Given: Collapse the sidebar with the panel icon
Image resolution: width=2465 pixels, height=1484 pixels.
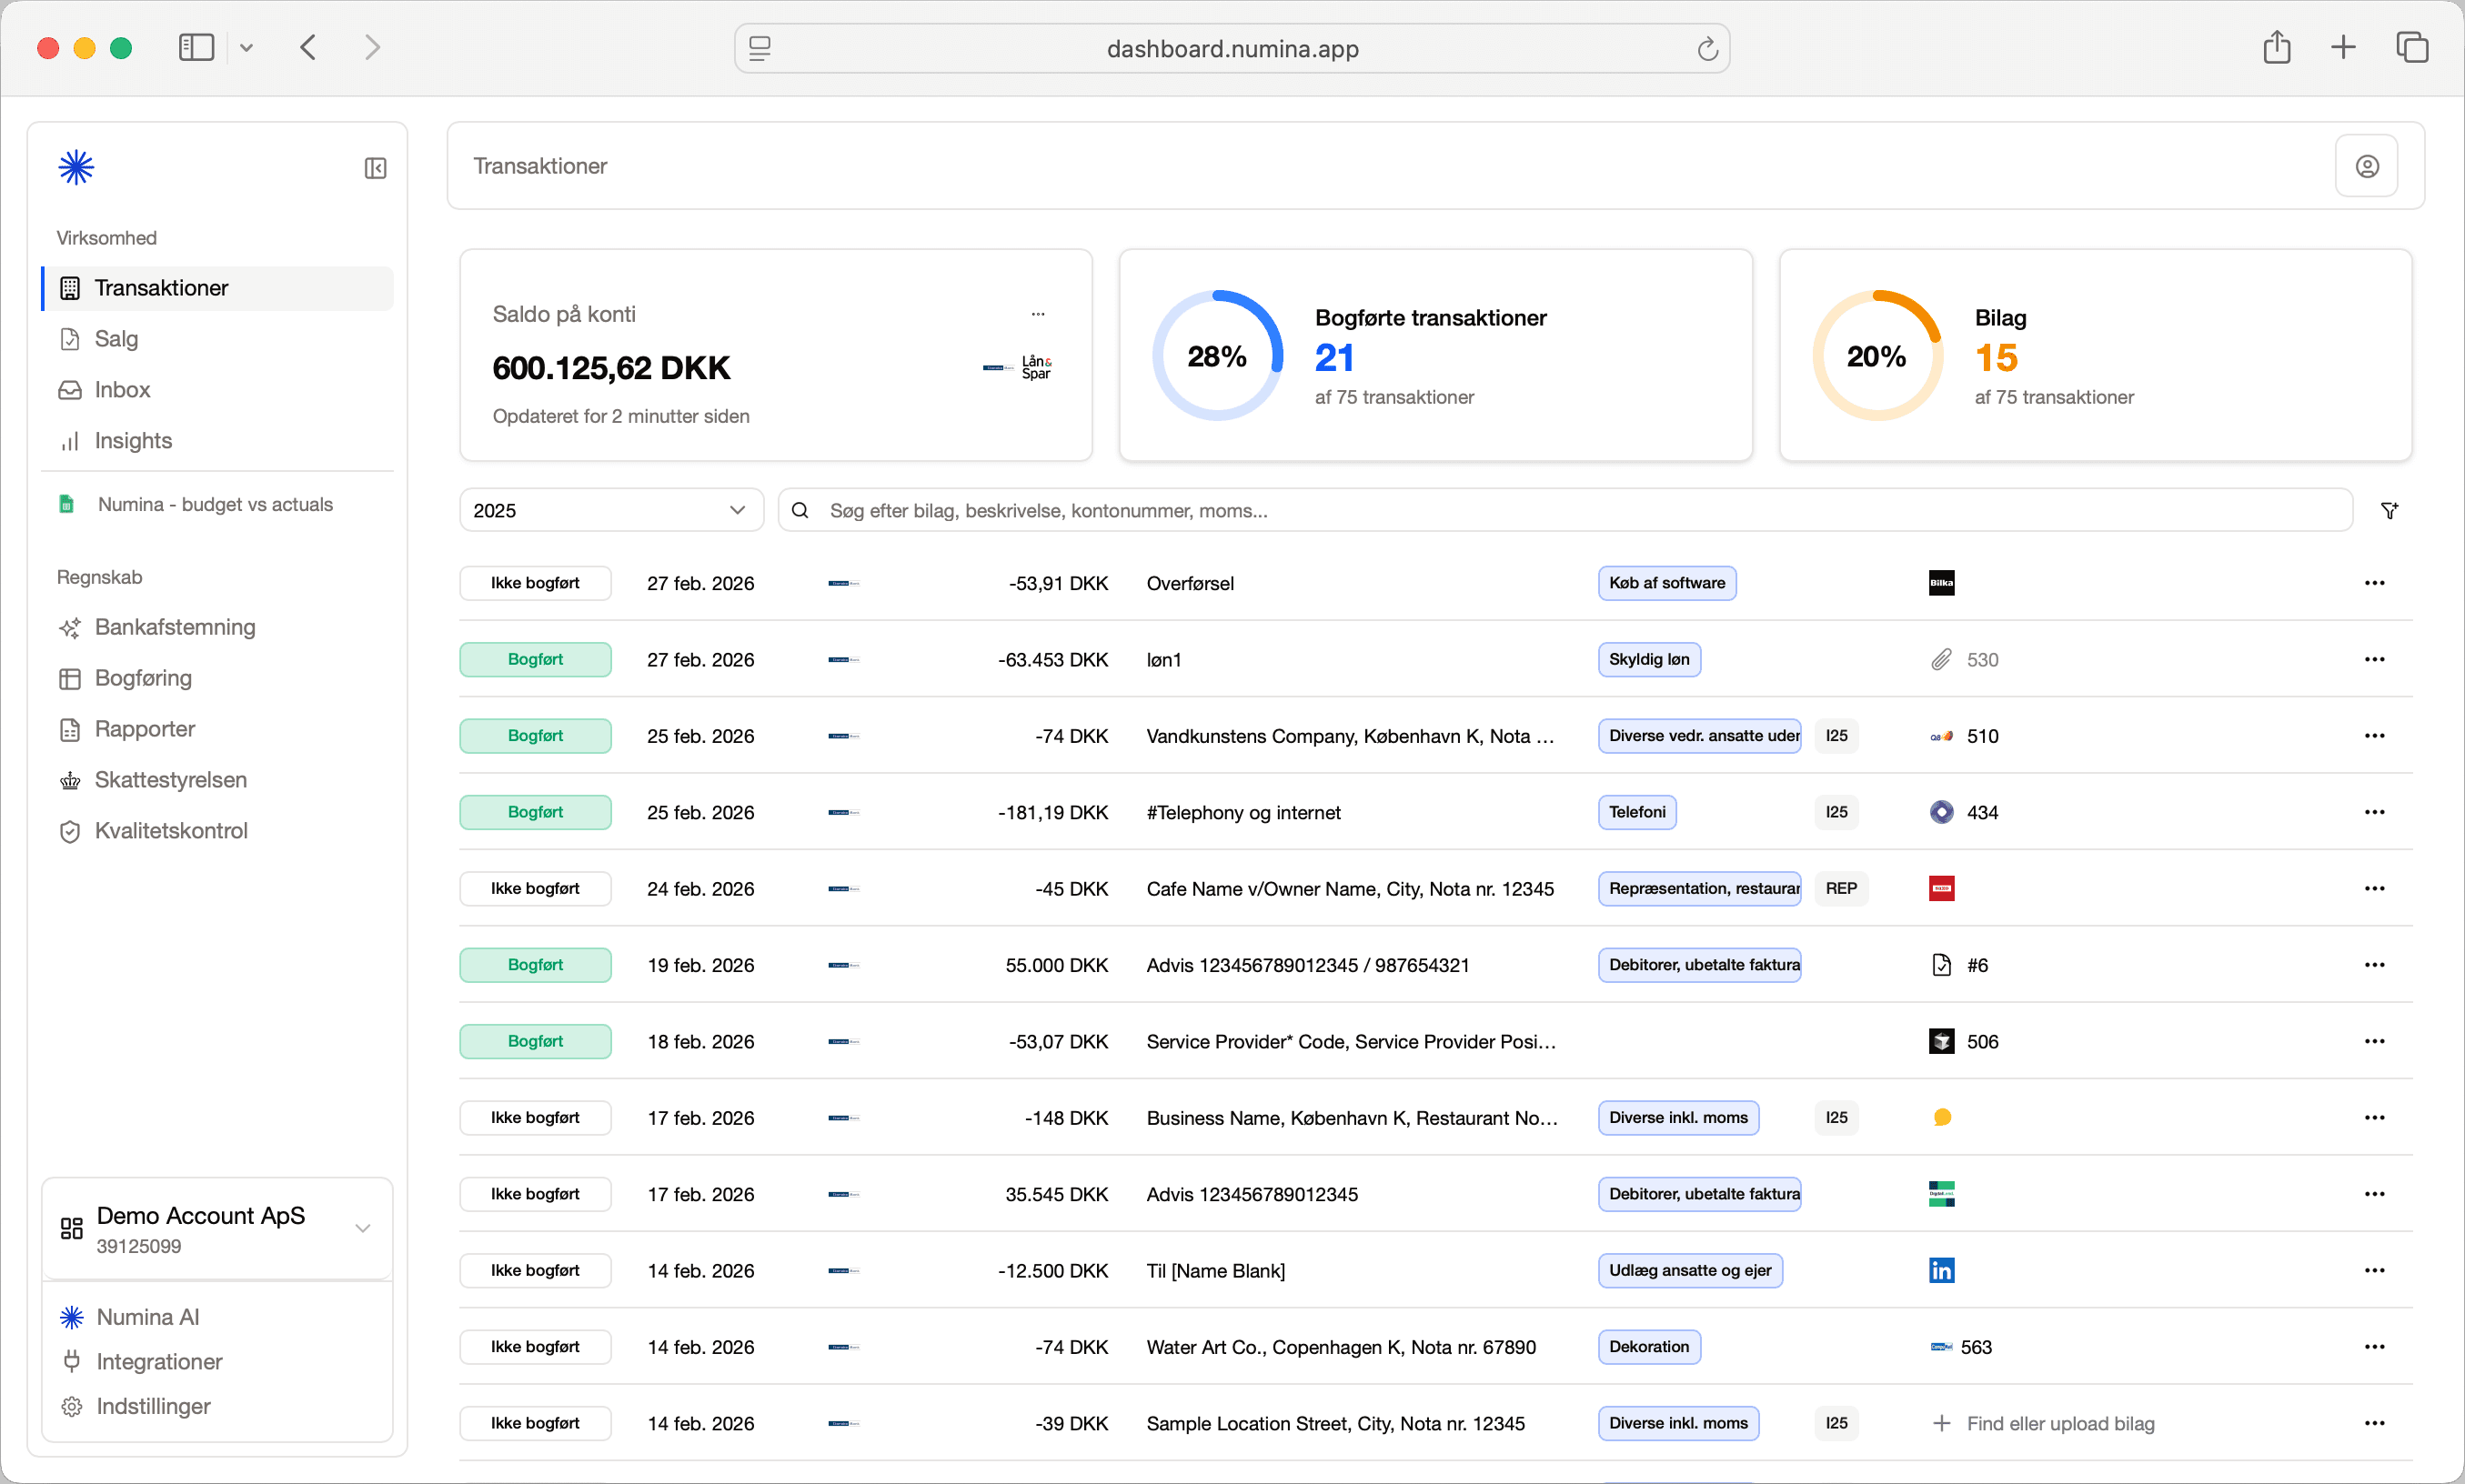Looking at the screenshot, I should pyautogui.click(x=375, y=167).
